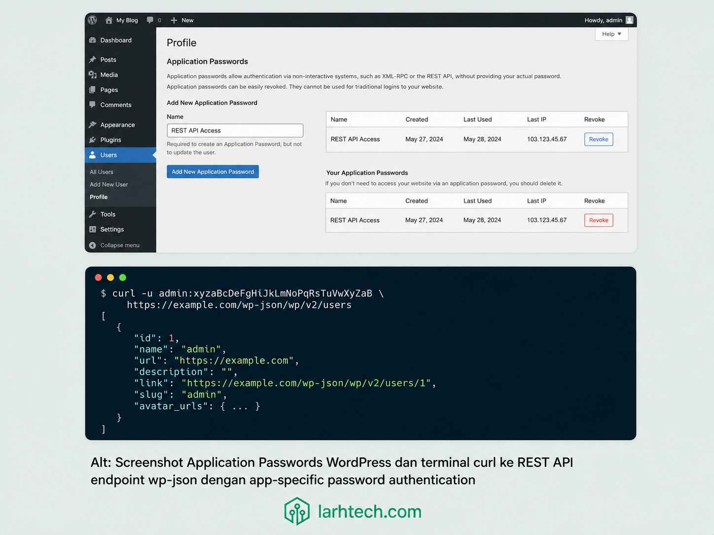
Task: Open the Profile submenu link
Action: pos(99,197)
